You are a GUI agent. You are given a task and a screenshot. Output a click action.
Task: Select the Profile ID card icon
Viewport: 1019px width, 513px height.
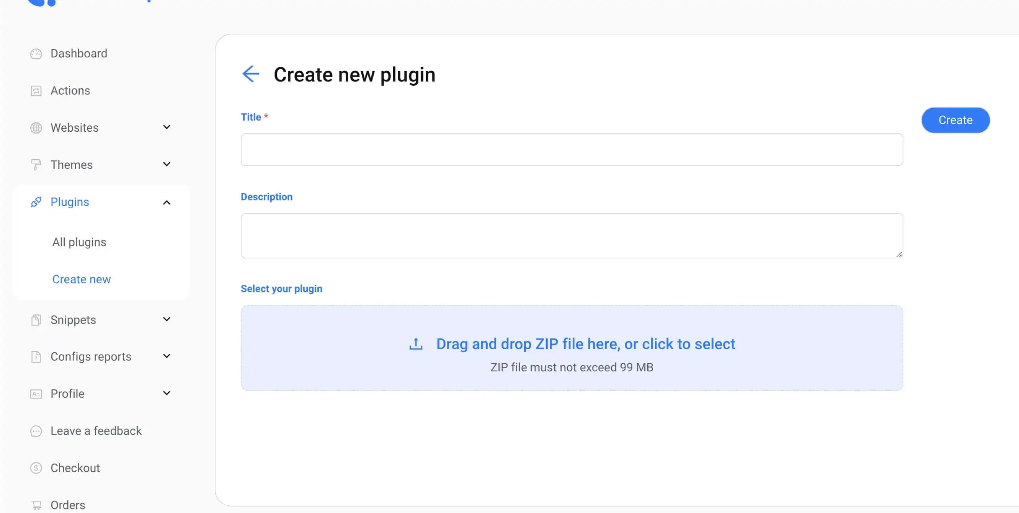(x=36, y=394)
